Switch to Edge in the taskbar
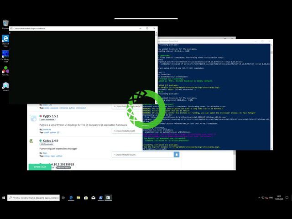This screenshot has width=292, height=219. [71, 198]
